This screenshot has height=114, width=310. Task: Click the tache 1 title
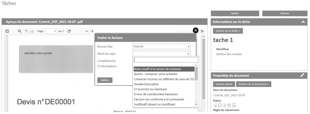[x=223, y=40]
